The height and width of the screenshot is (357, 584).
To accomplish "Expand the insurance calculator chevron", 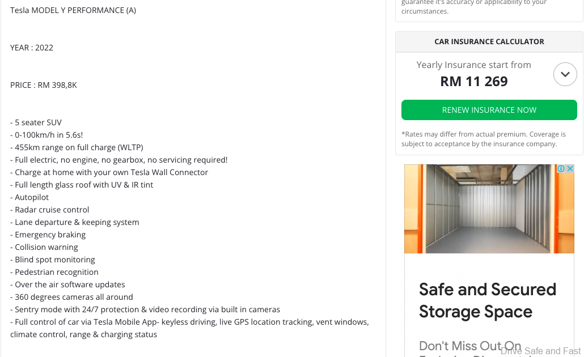I will (x=565, y=74).
